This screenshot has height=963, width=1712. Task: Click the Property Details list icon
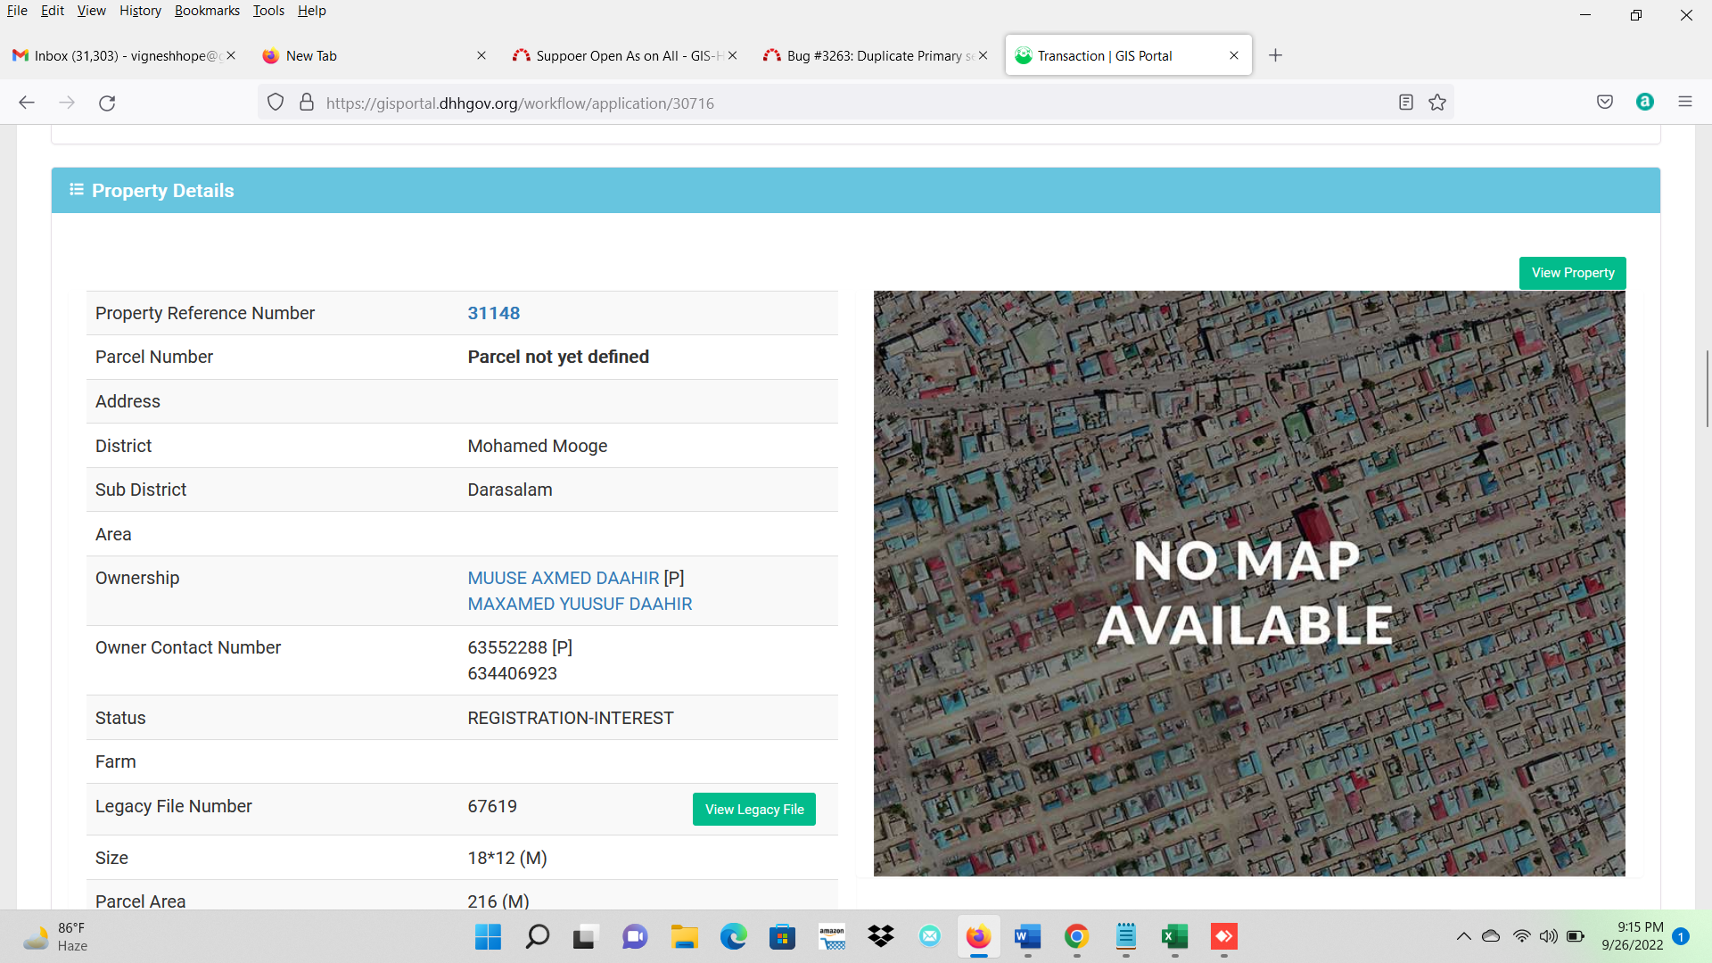77,190
